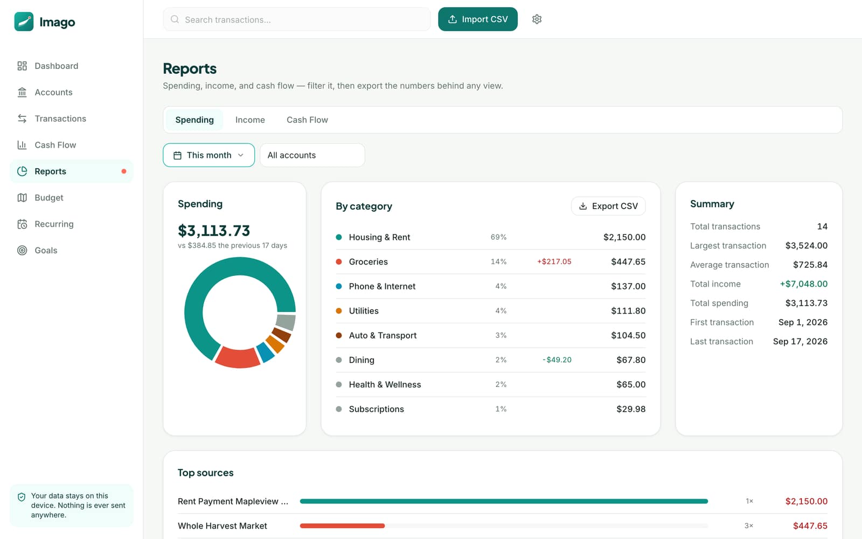This screenshot has height=539, width=862.
Task: Click the Cash Flow bar chart icon in sidebar
Action: pyautogui.click(x=22, y=145)
